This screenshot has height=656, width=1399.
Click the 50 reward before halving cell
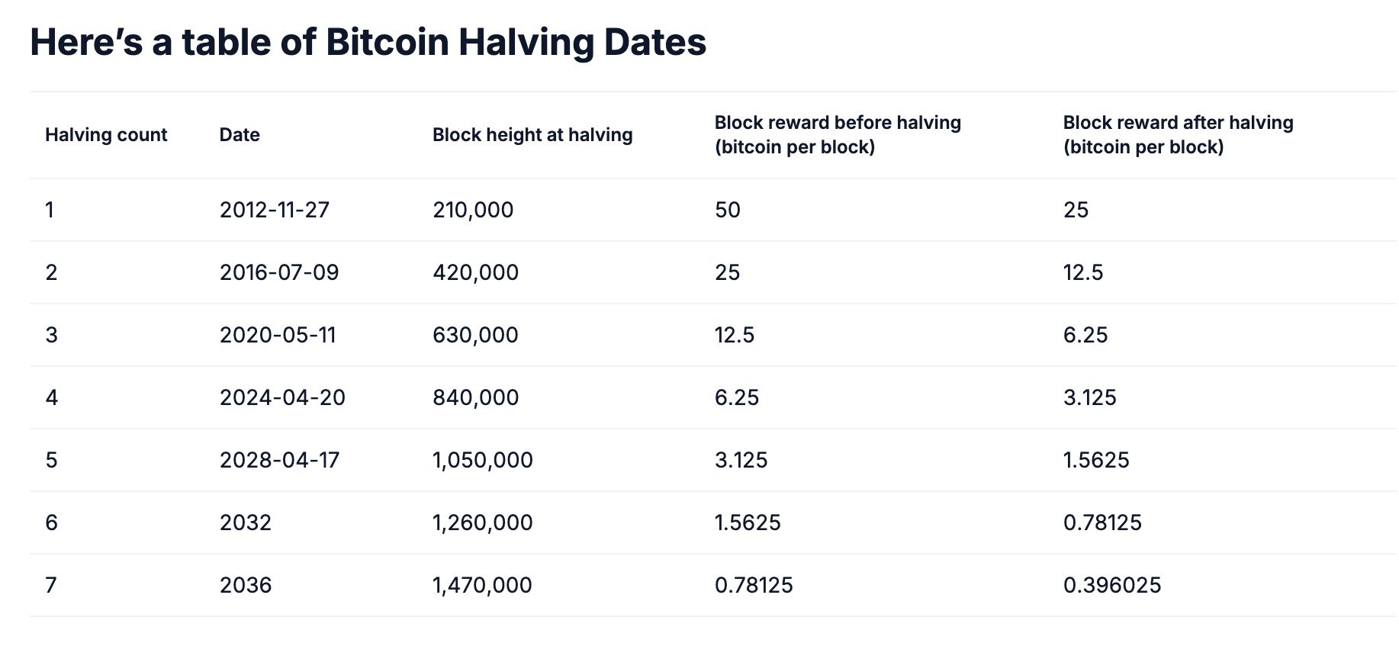[x=728, y=210]
